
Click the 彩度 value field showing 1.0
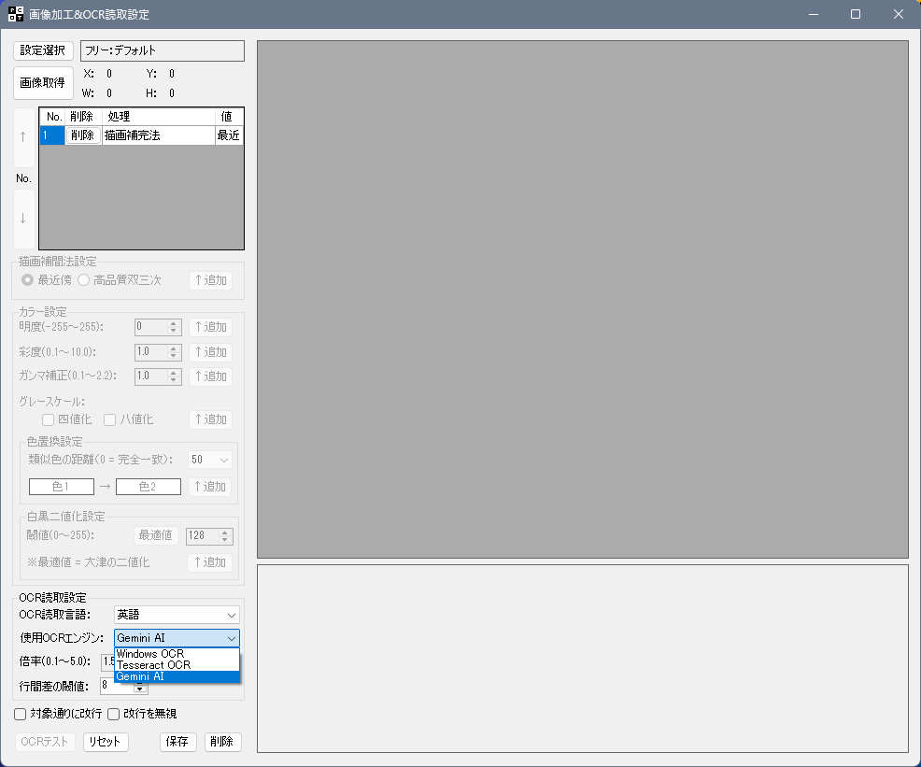(151, 352)
